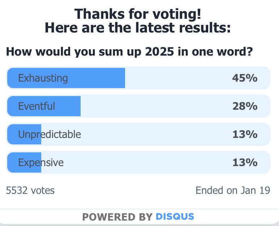Click the 13% result for Expensive
This screenshot has width=279, height=226.
(244, 162)
